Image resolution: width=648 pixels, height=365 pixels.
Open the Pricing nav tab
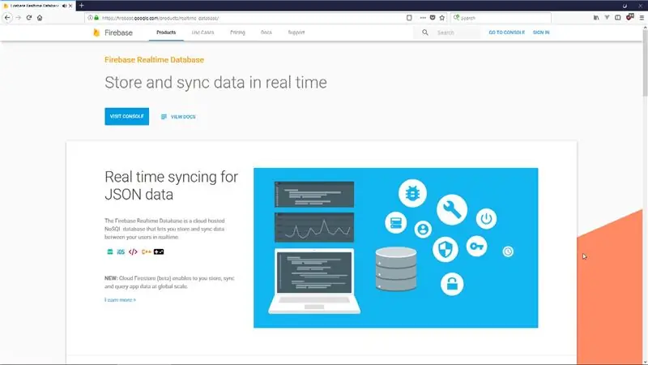(x=237, y=32)
